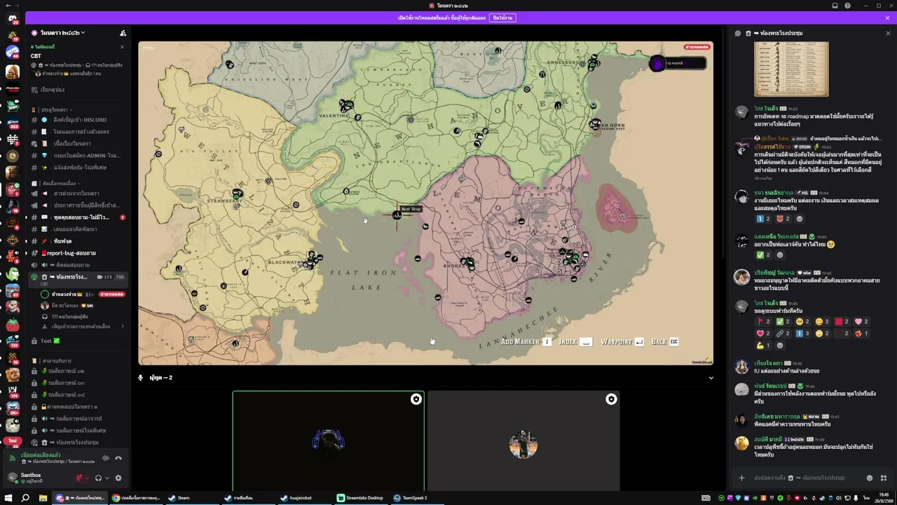Toggle the paperclip link reaction
This screenshot has width=897, height=505.
click(x=783, y=334)
